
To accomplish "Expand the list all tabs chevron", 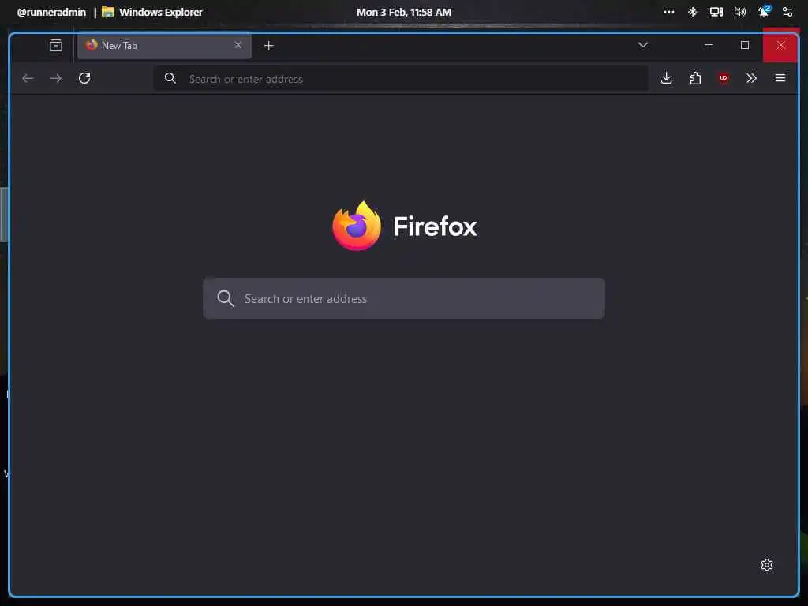I will tap(642, 45).
